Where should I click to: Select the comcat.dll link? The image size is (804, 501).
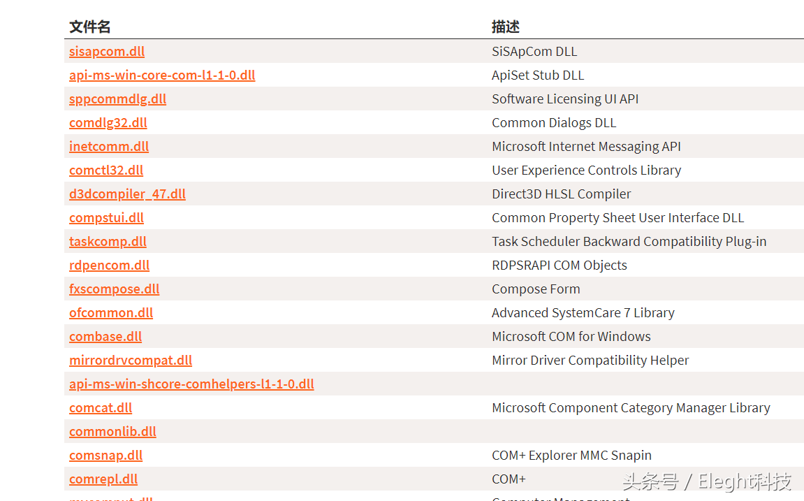[x=101, y=408]
